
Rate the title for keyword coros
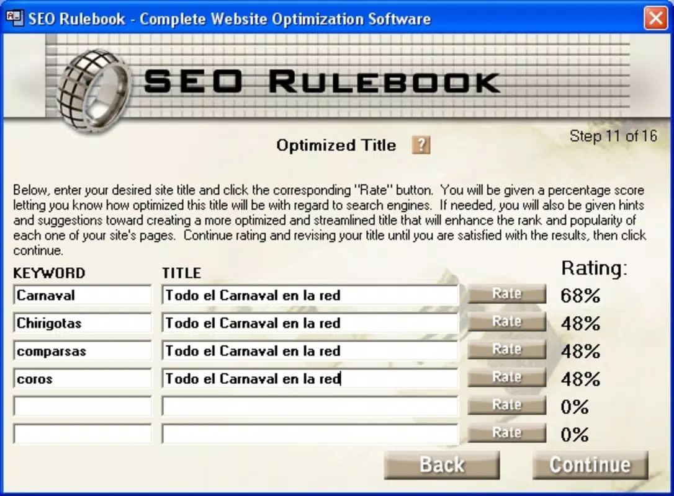pos(507,377)
